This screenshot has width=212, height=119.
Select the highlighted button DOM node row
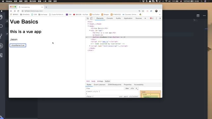(124, 37)
